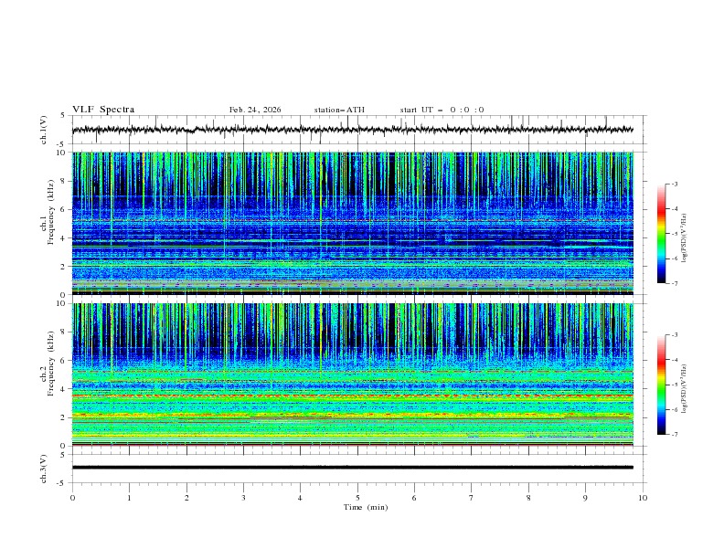Click the ch.1(V) waveform trace
This screenshot has width=724, height=559.
tap(353, 130)
